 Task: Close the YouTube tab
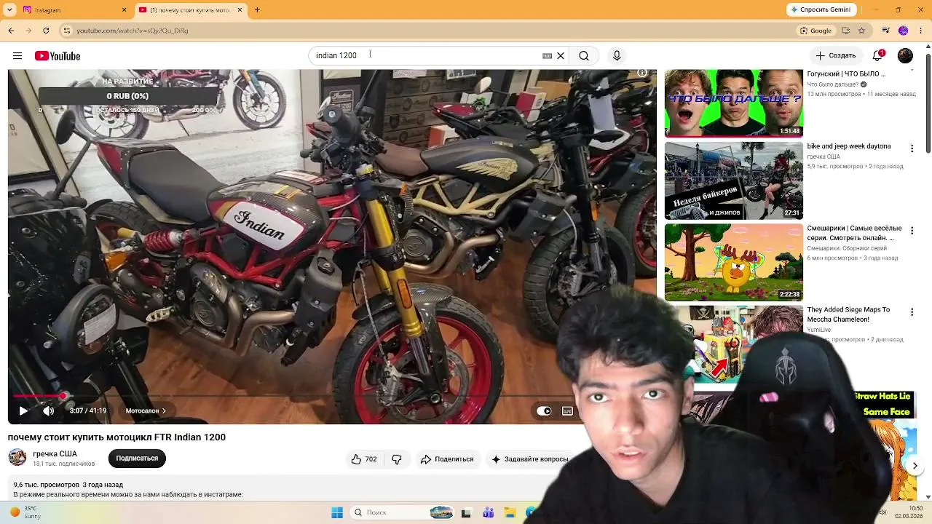pos(240,10)
